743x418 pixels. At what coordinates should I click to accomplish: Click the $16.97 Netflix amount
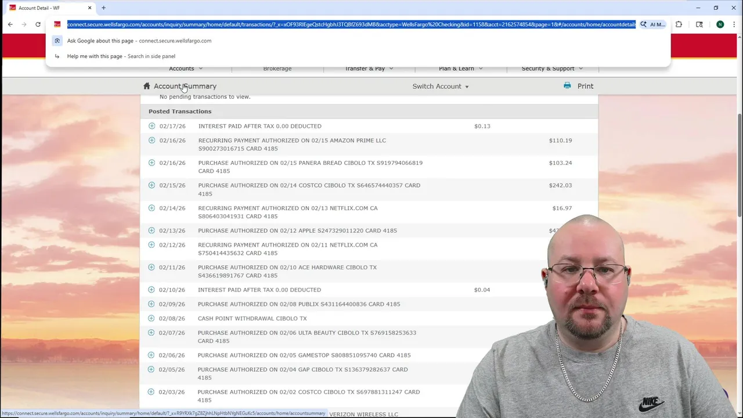(x=562, y=208)
